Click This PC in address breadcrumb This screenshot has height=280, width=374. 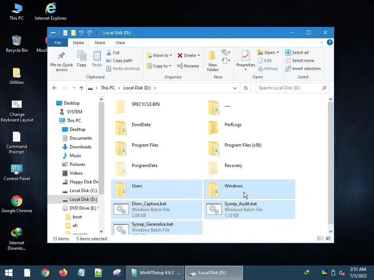click(x=108, y=88)
